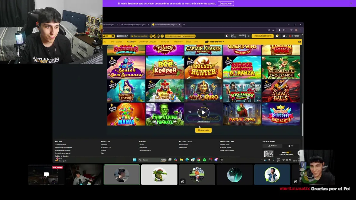
Task: Click HACER UN DEPÓSITO button
Action: click(x=262, y=36)
